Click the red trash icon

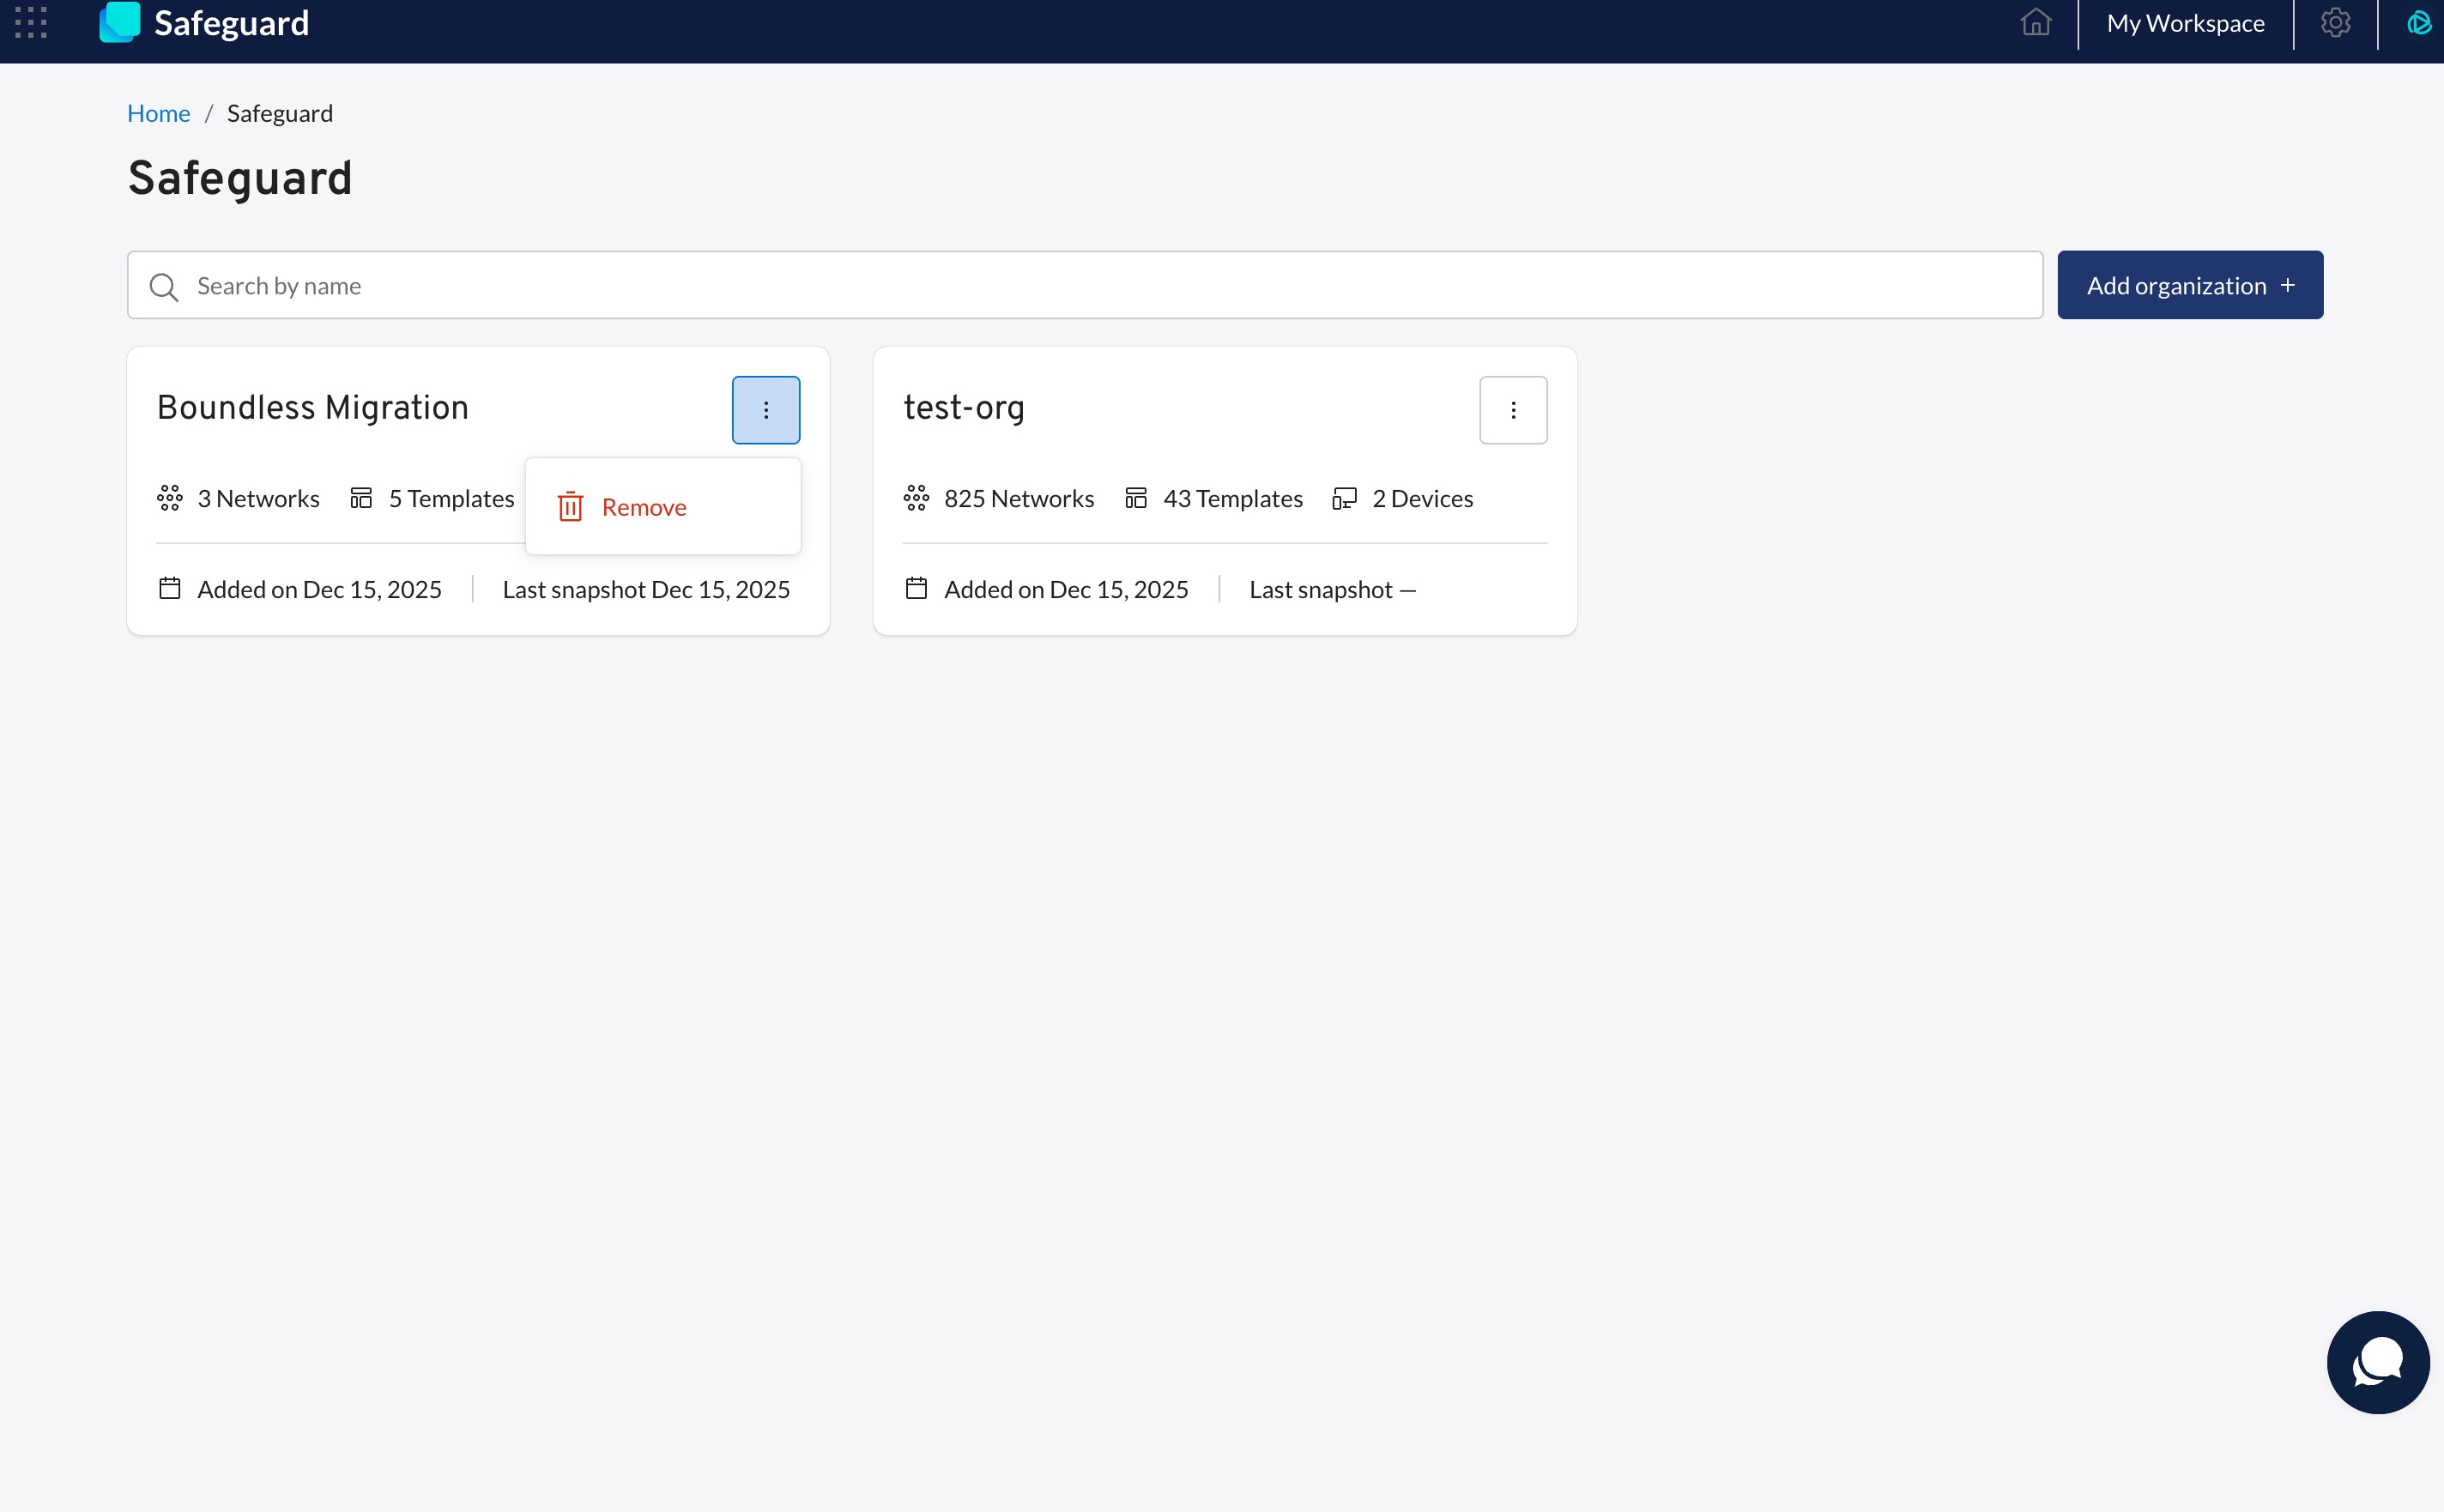point(570,507)
